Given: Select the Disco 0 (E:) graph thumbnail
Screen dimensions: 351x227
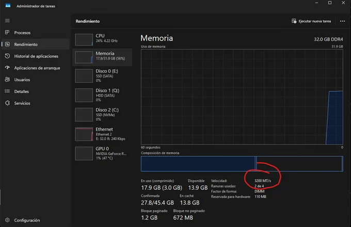Looking at the screenshot, I should coord(84,76).
